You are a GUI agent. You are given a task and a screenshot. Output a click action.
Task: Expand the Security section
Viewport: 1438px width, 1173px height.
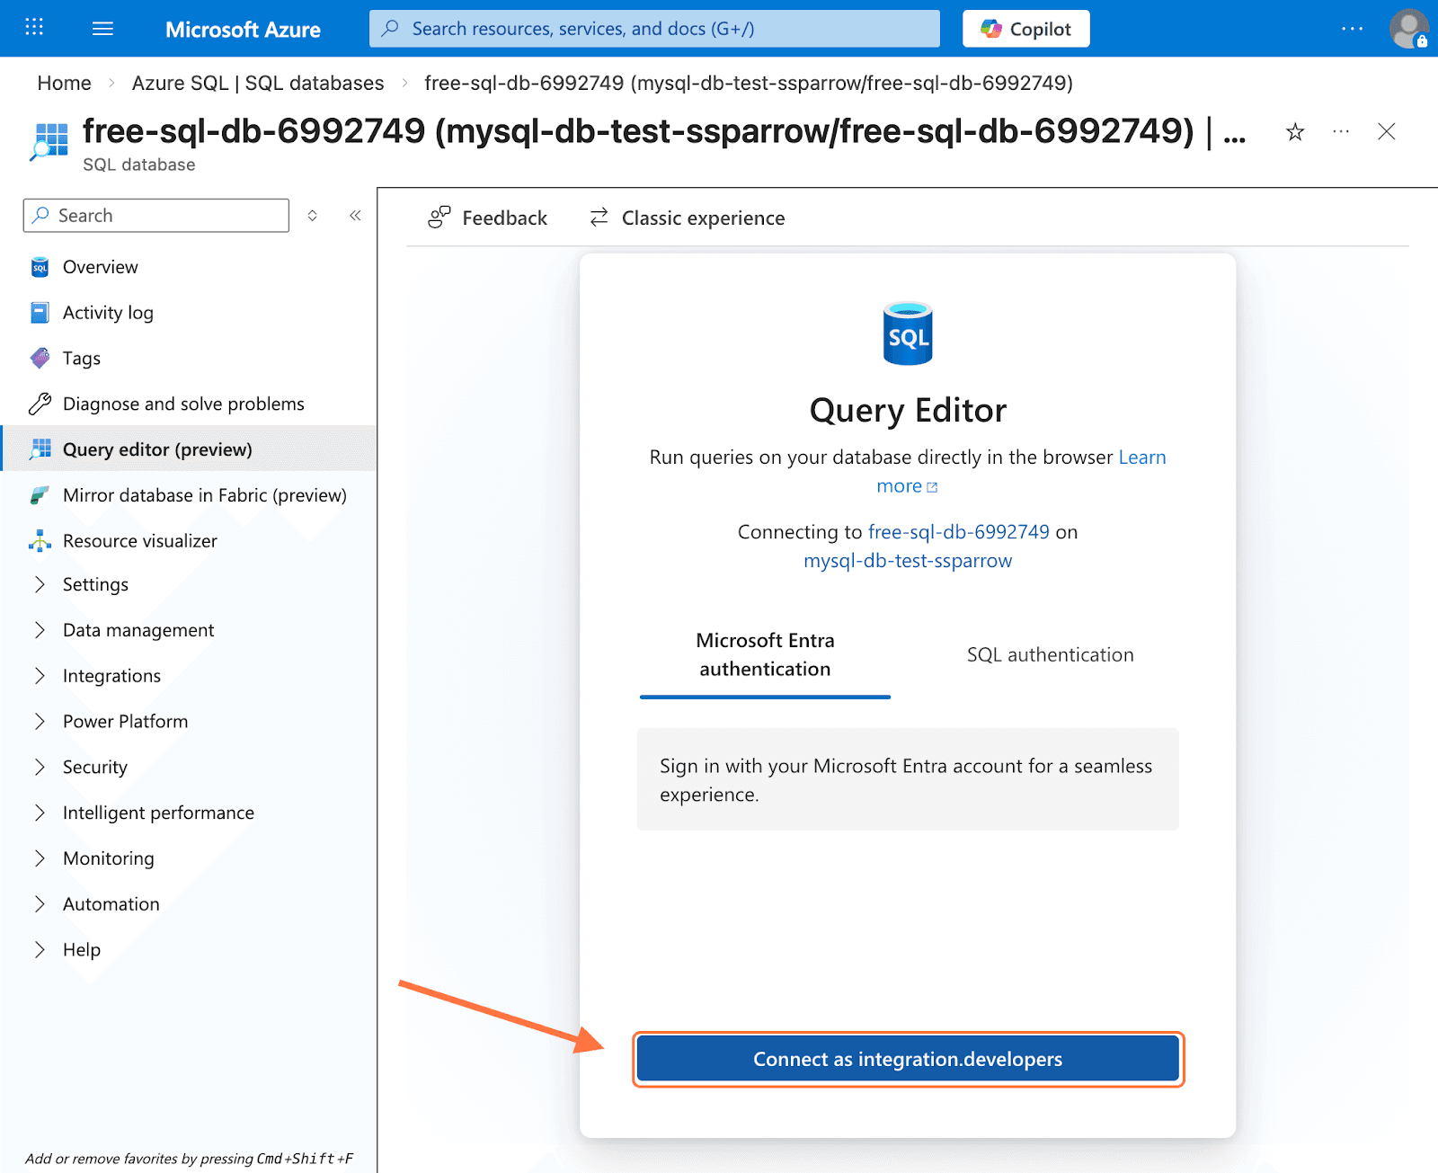(x=95, y=768)
